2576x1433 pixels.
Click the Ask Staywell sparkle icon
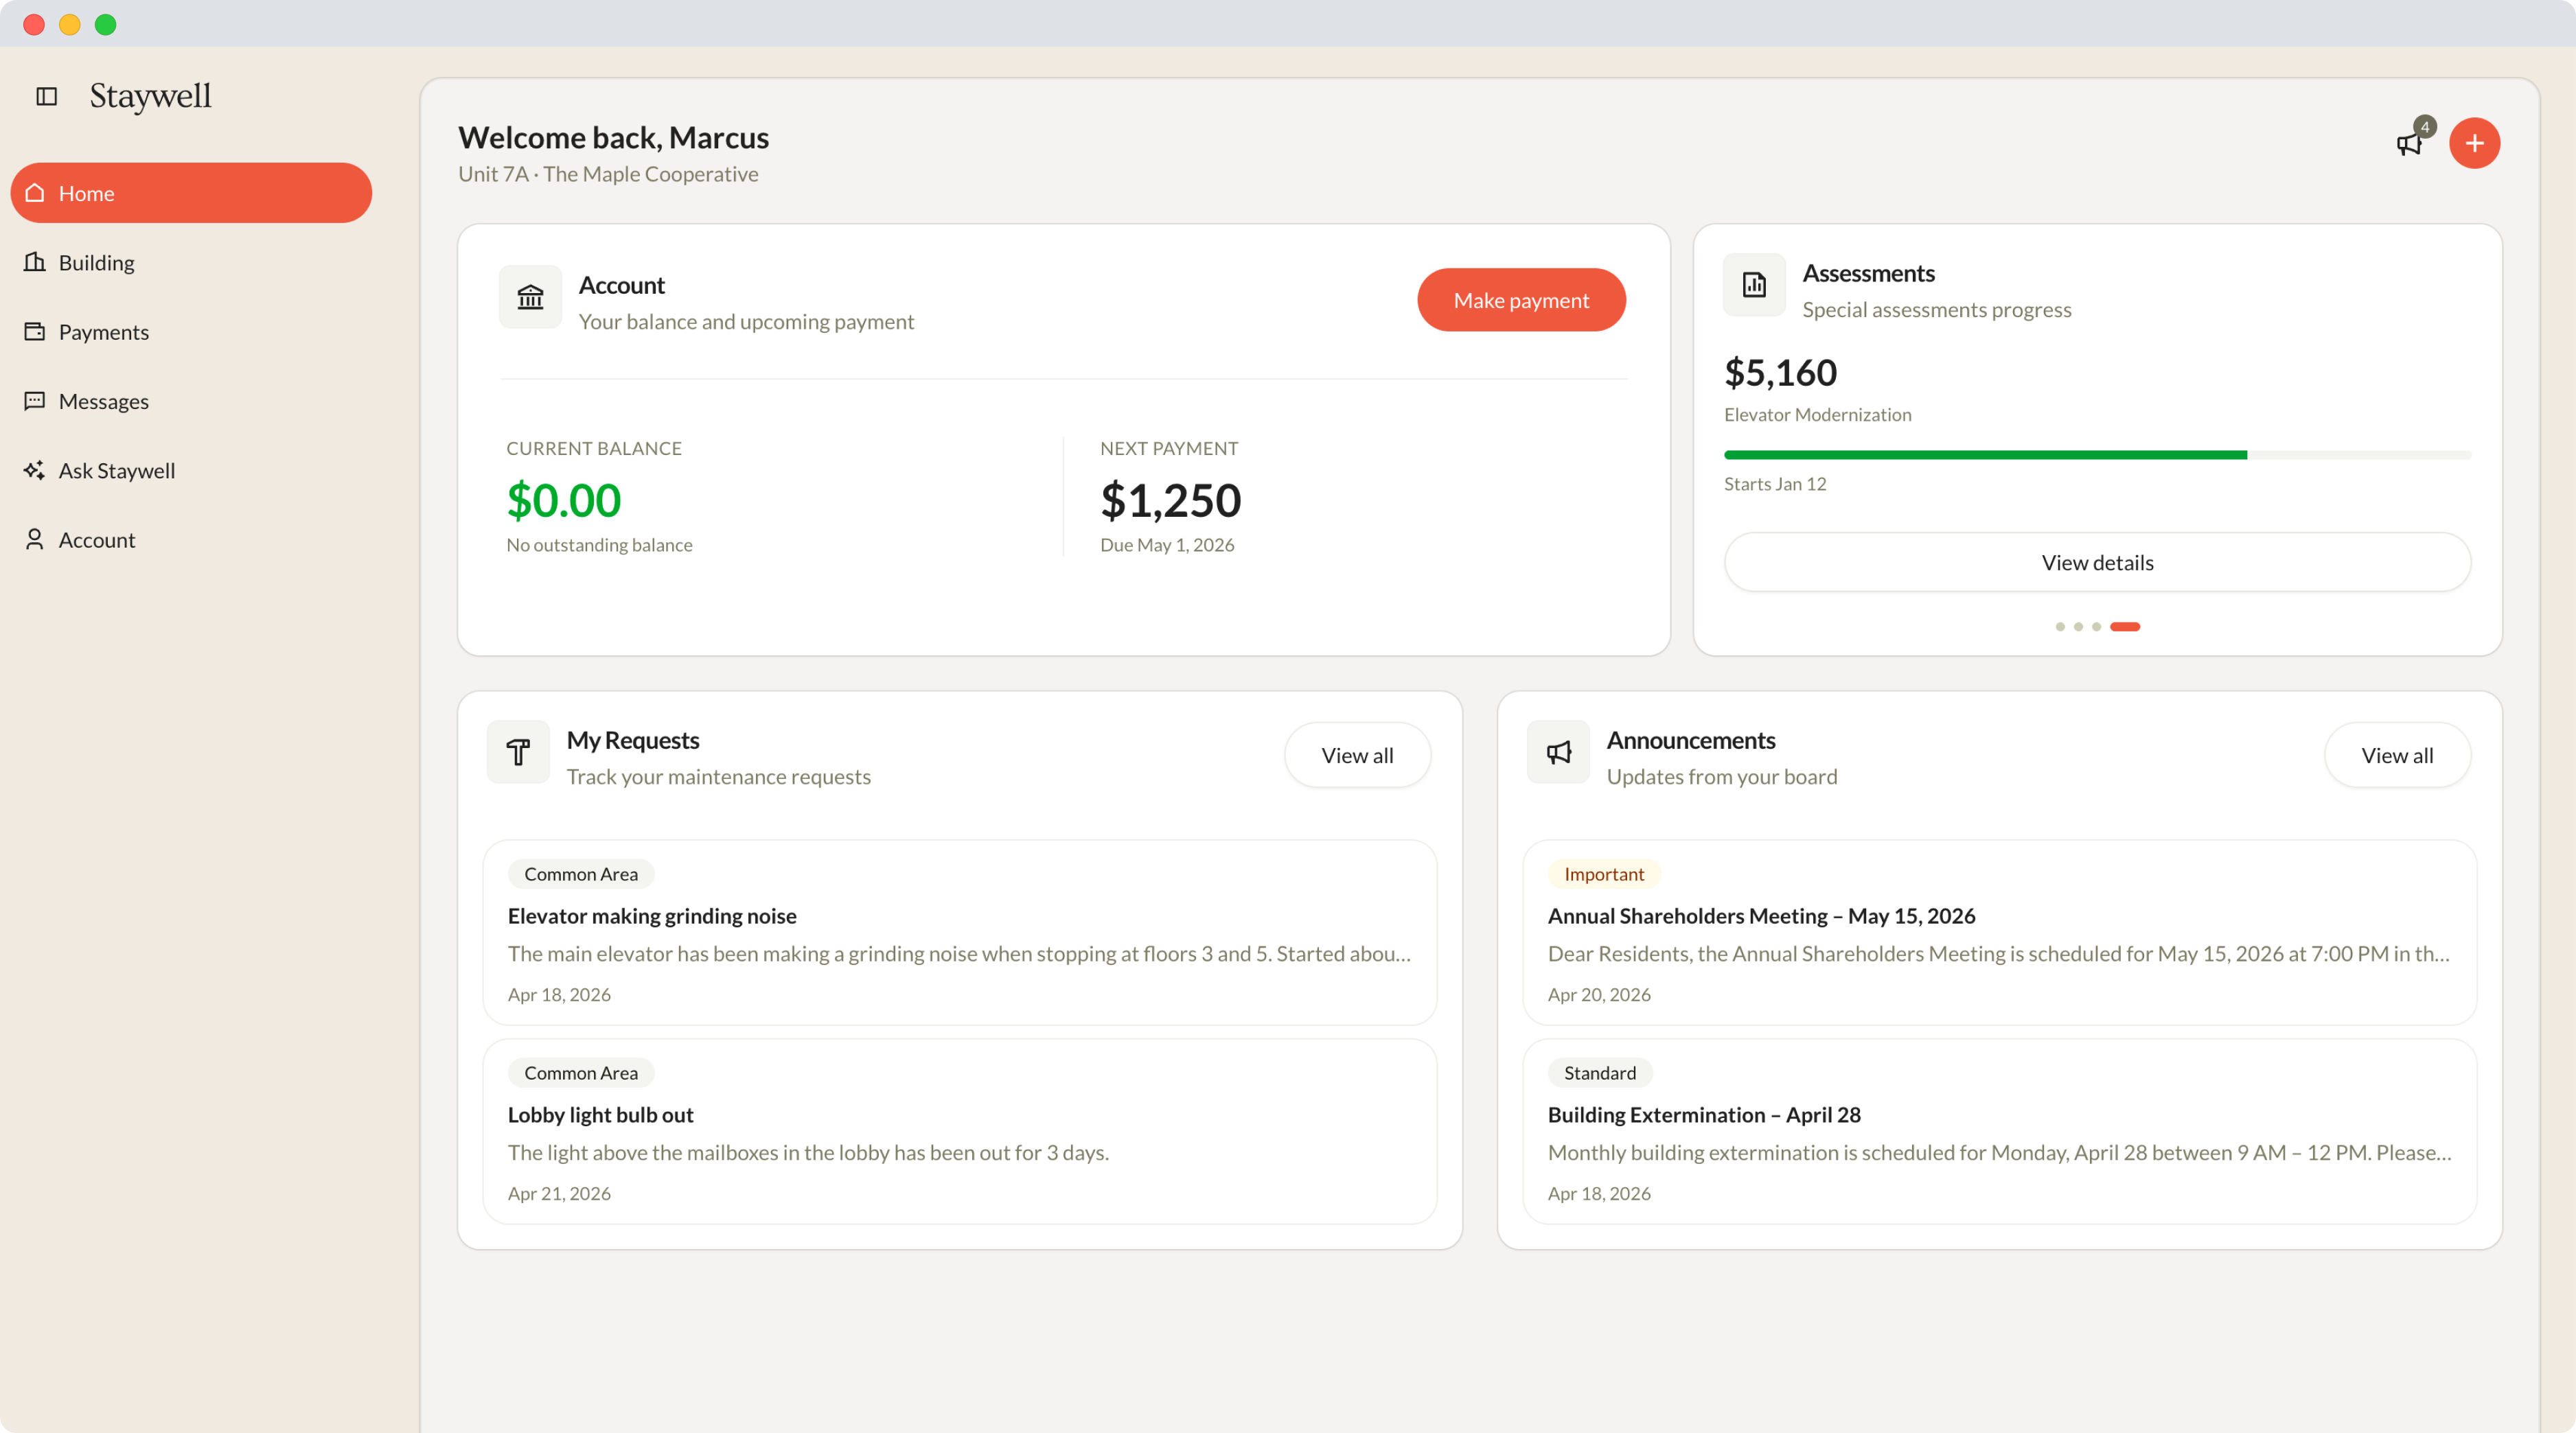[35, 469]
